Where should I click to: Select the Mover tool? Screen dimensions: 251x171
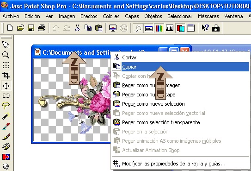[6, 85]
